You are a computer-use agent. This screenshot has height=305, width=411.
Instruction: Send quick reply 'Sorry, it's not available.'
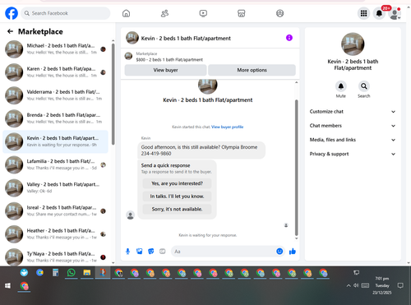177,209
